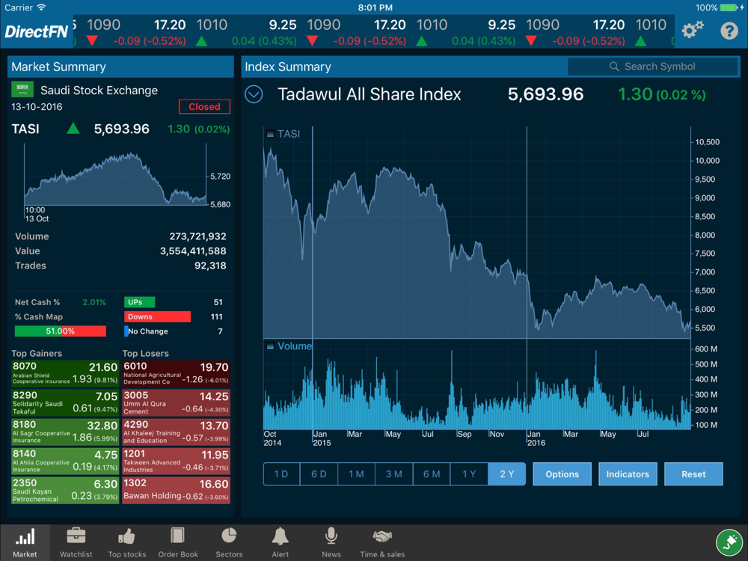The height and width of the screenshot is (561, 748).
Task: Tap the green UPs bar
Action: pyautogui.click(x=139, y=302)
